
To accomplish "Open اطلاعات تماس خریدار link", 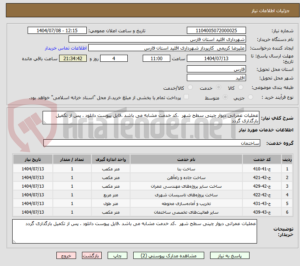I will [x=66, y=48].
